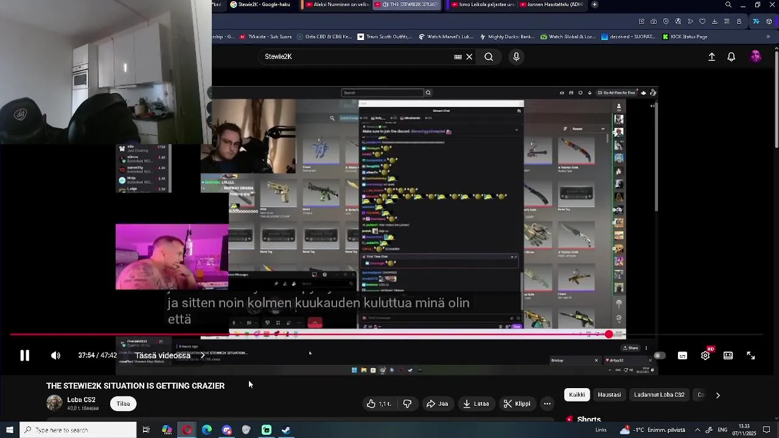Open a new browser tab
Screen dimensions: 779x438
(595, 5)
